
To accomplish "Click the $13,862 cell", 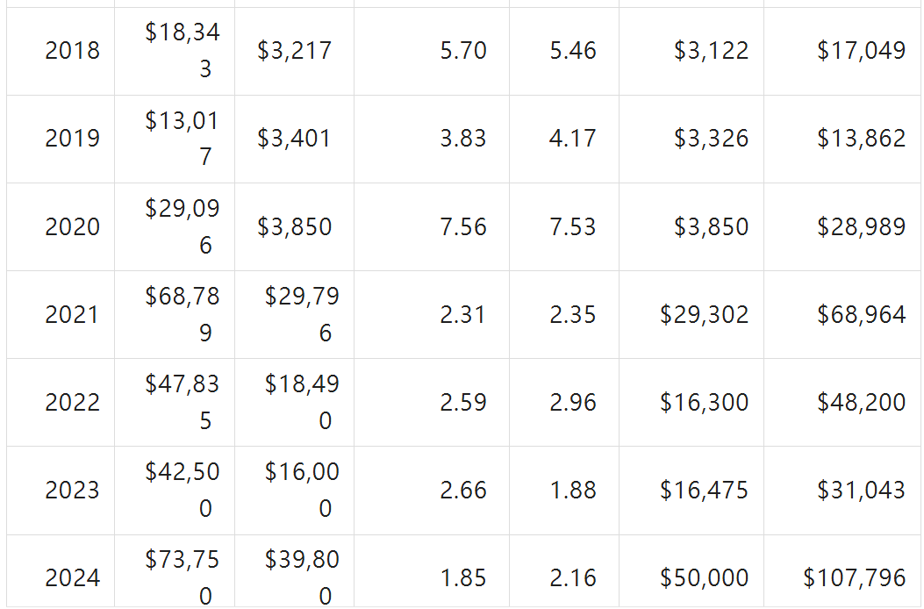I will pos(861,139).
